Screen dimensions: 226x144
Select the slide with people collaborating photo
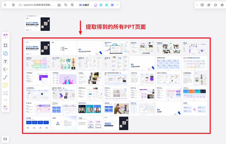tap(116, 108)
